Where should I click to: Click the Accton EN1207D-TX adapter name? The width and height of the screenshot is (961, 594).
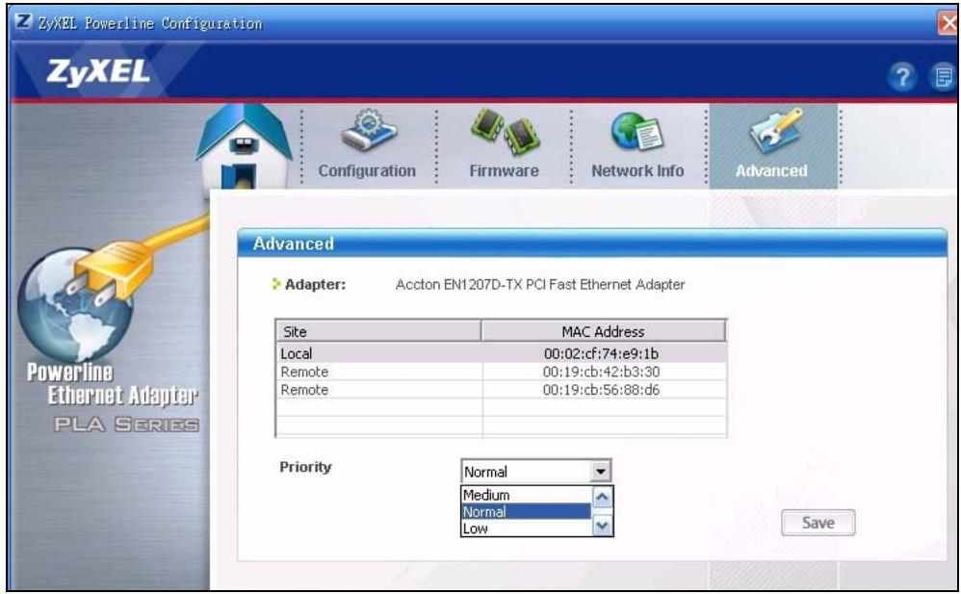point(540,284)
